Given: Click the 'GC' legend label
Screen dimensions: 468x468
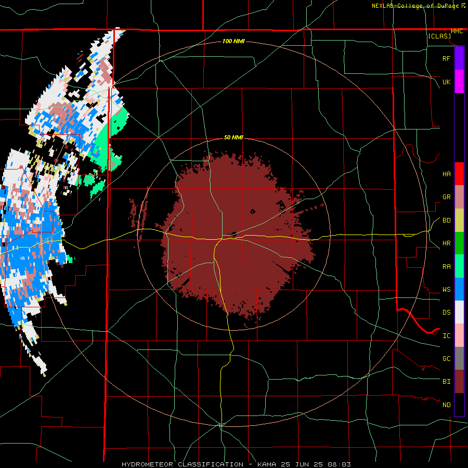Looking at the screenshot, I should point(446,359).
